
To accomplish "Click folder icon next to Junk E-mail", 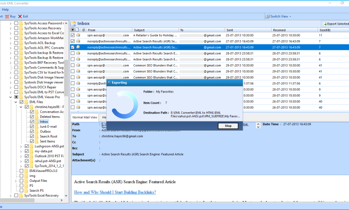I will point(37,126).
